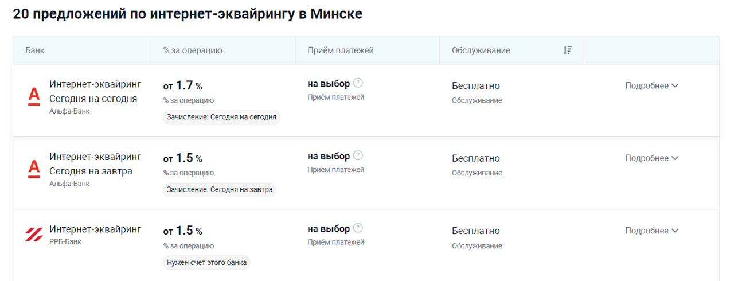Click help question mark in second row
This screenshot has width=734, height=281.
[358, 155]
